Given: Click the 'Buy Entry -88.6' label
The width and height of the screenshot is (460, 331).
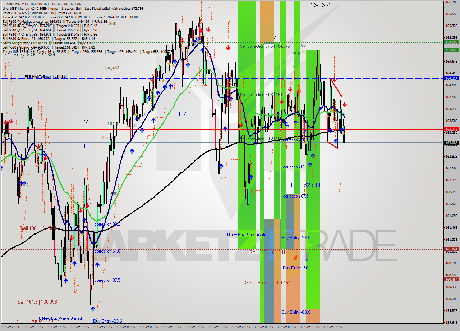Looking at the screenshot, I should pyautogui.click(x=296, y=312).
